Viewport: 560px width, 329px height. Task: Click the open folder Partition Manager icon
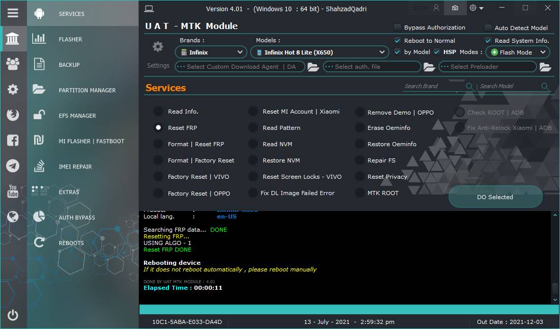tap(39, 89)
